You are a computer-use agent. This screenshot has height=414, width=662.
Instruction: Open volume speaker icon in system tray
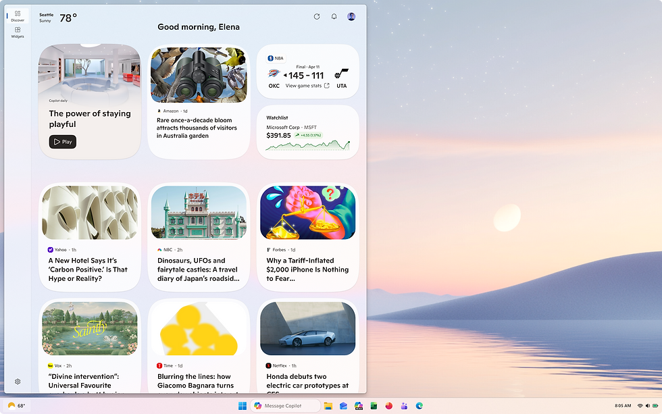click(x=648, y=406)
